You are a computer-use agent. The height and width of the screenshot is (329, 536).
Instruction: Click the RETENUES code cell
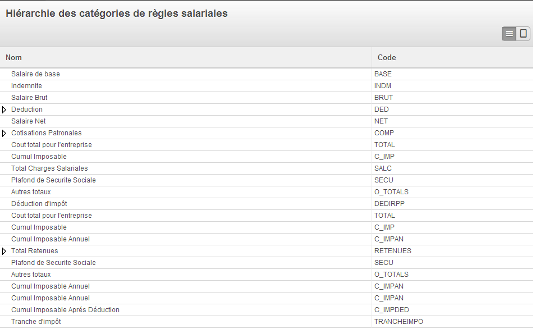(x=392, y=251)
